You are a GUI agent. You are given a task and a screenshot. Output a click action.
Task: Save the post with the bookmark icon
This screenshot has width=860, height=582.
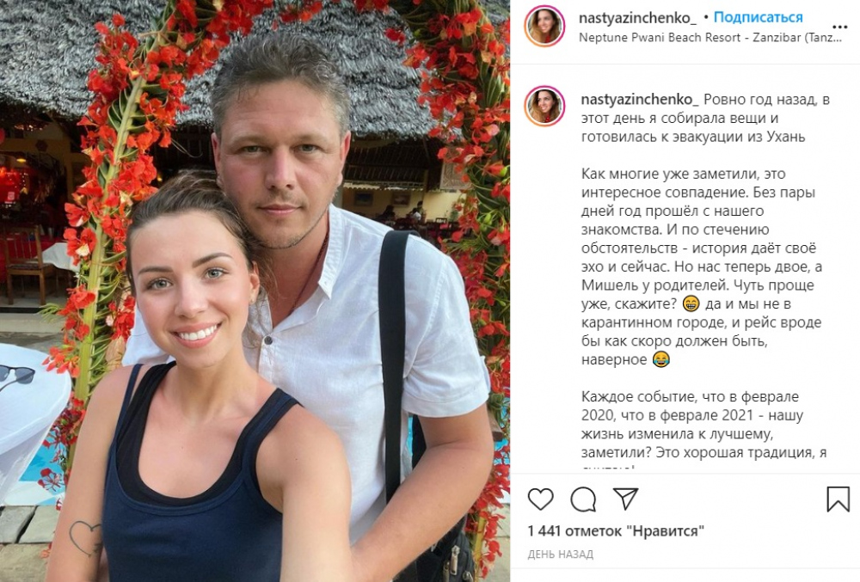pyautogui.click(x=838, y=499)
